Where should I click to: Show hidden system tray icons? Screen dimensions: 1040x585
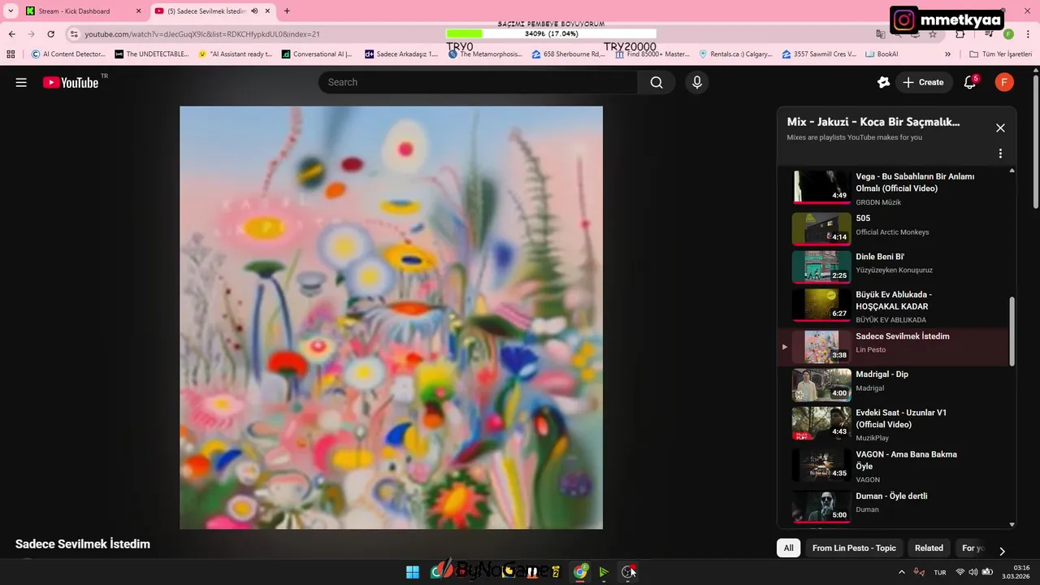pos(901,572)
